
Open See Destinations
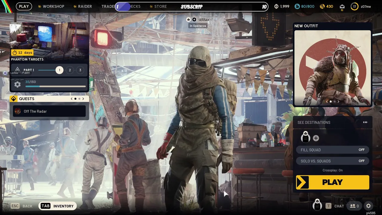[x=332, y=122]
